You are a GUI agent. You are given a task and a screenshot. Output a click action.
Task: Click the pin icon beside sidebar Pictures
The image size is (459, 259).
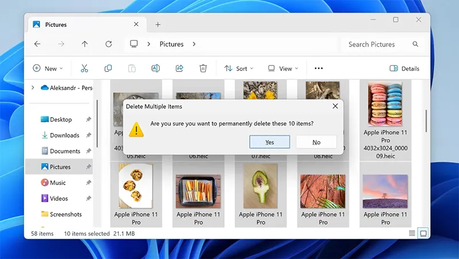[88, 167]
